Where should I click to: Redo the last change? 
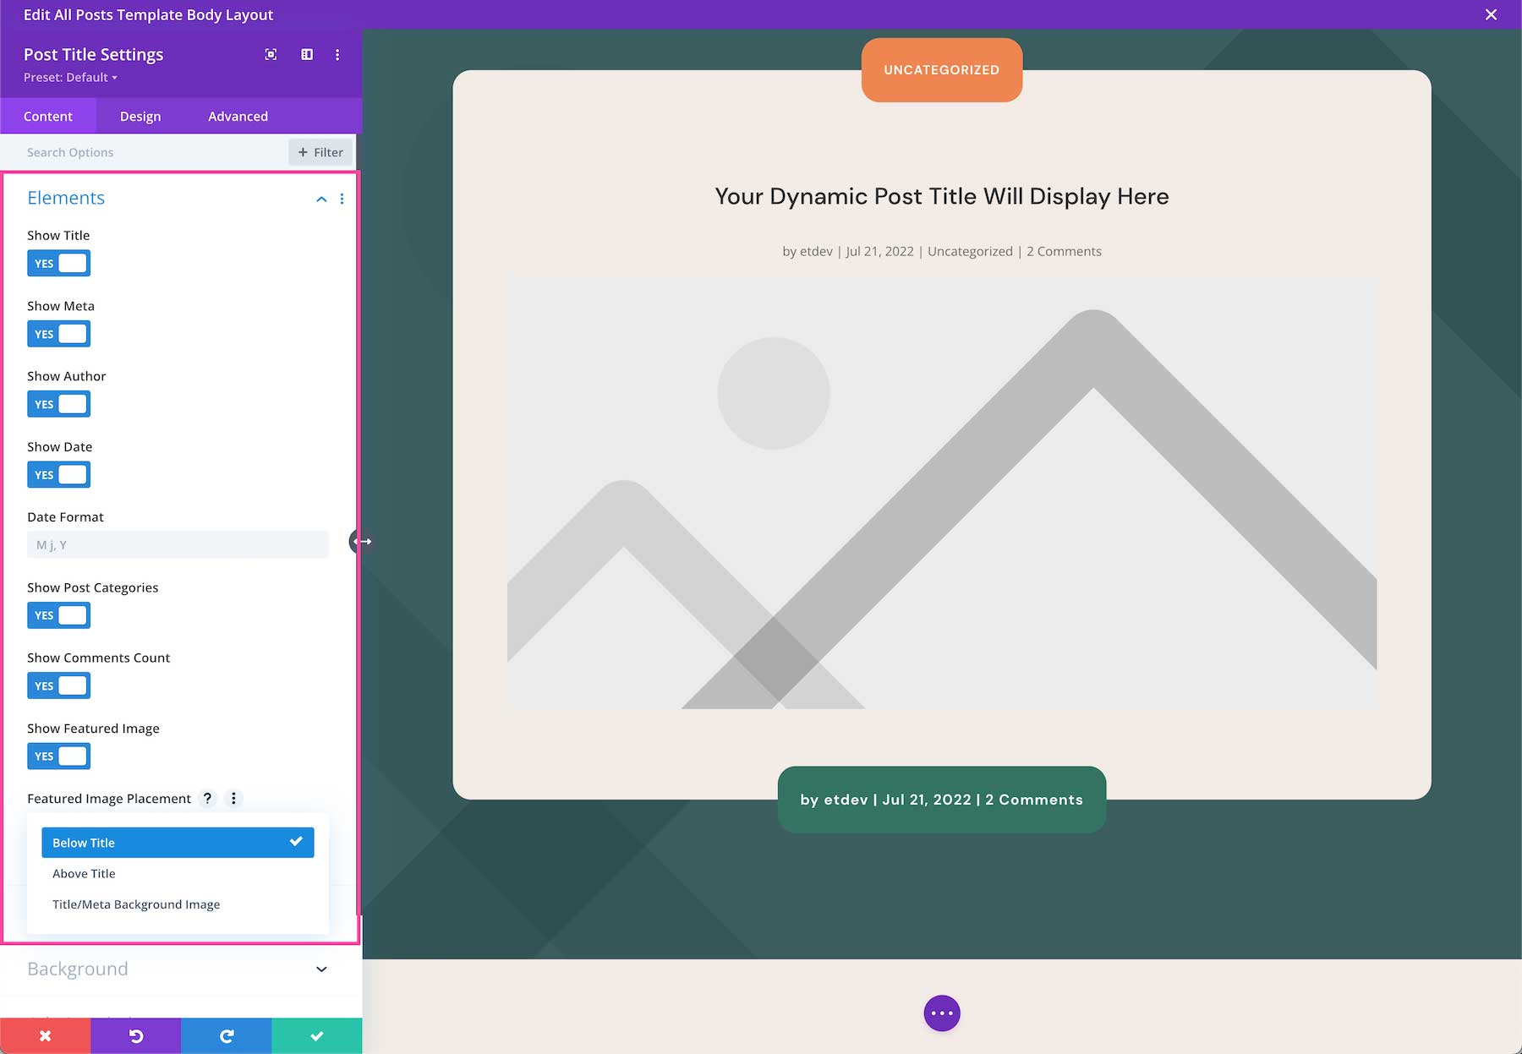[226, 1035]
